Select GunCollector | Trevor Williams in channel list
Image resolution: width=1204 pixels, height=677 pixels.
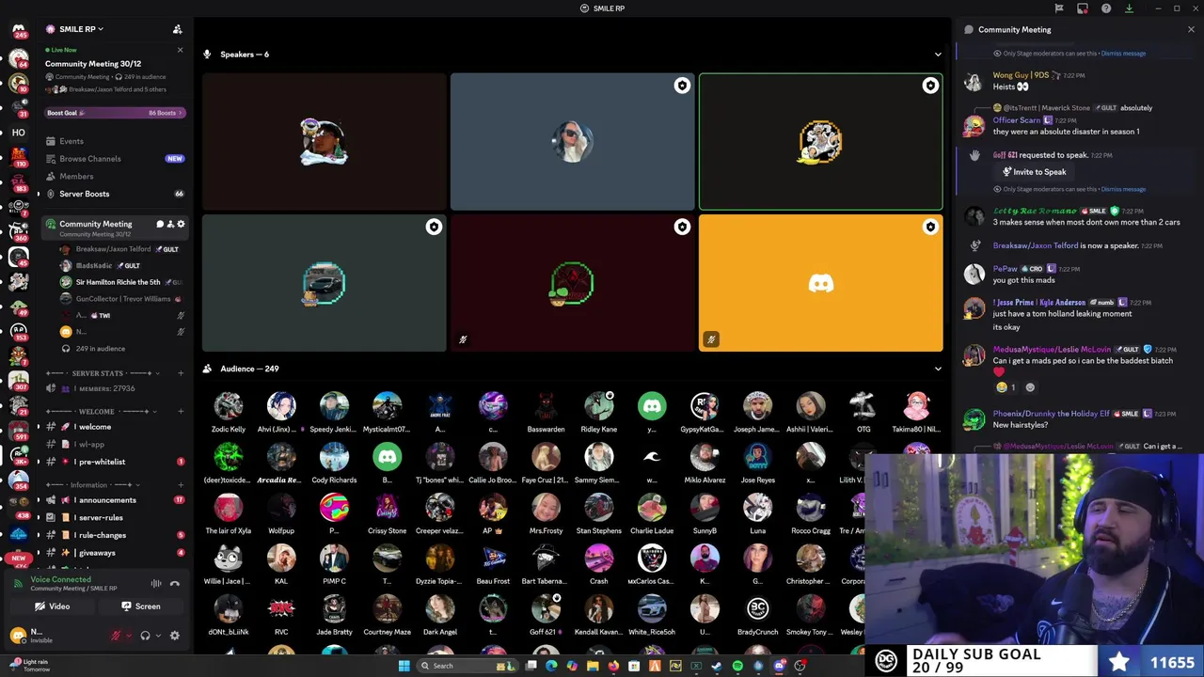coord(122,299)
